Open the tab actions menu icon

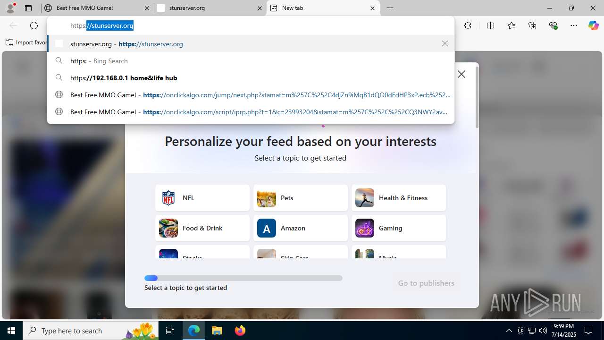[28, 8]
